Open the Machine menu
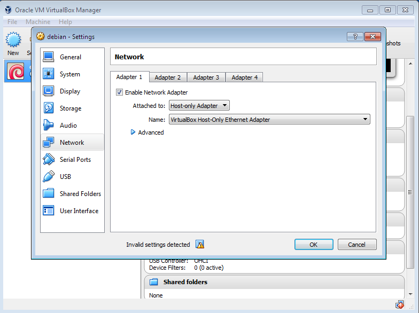The height and width of the screenshot is (313, 419). (x=38, y=22)
